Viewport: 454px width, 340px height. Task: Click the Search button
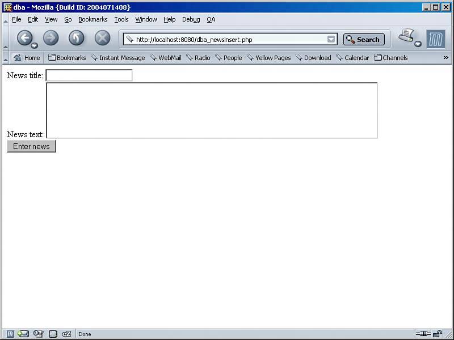click(364, 39)
